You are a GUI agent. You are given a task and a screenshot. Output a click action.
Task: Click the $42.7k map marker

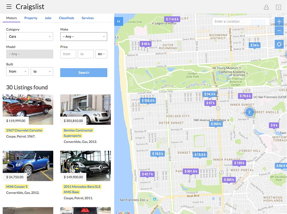coord(147,174)
